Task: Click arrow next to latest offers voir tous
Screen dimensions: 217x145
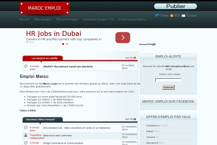Action: click(x=135, y=119)
